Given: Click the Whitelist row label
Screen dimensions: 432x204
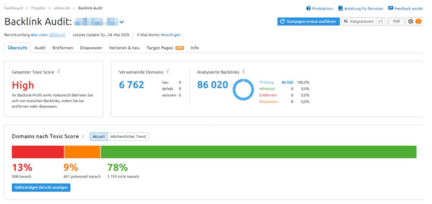Looking at the screenshot, I should pos(267,89).
